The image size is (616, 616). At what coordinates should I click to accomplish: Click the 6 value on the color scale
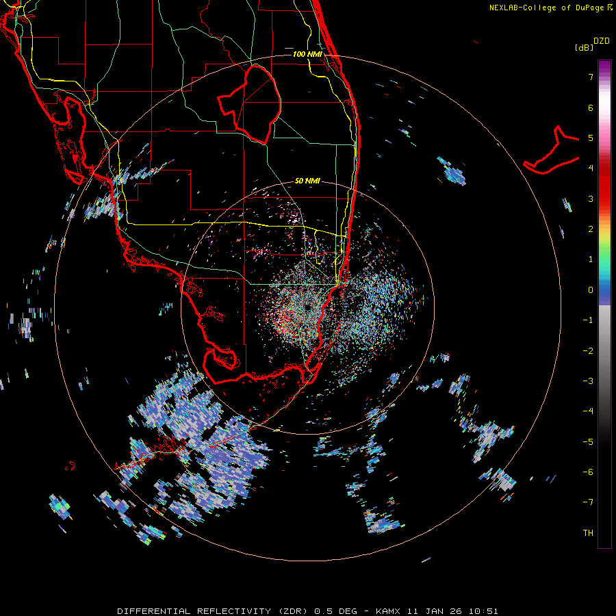tap(591, 107)
